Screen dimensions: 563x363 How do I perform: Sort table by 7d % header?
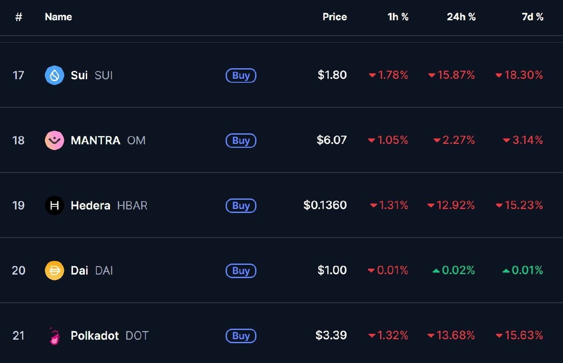(532, 17)
